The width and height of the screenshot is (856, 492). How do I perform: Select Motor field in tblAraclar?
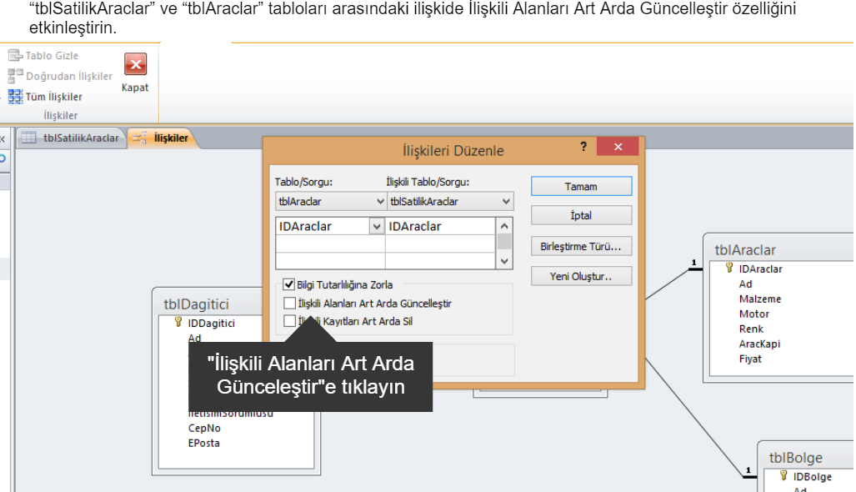coord(754,314)
